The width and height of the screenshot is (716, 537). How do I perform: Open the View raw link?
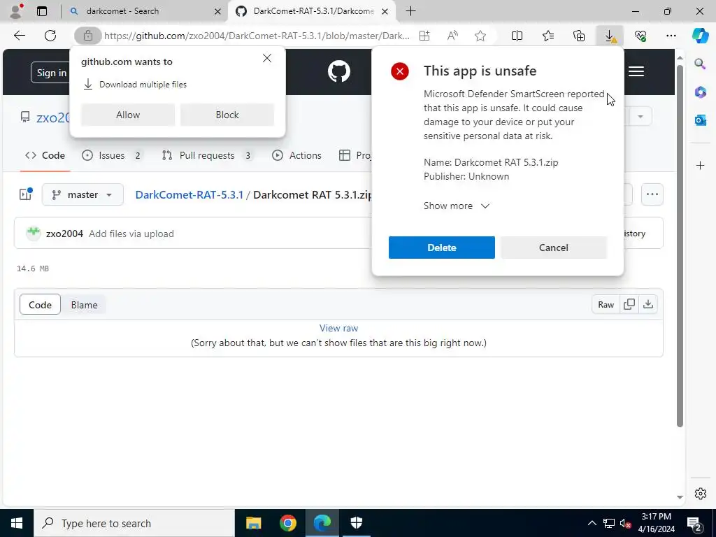pos(339,328)
